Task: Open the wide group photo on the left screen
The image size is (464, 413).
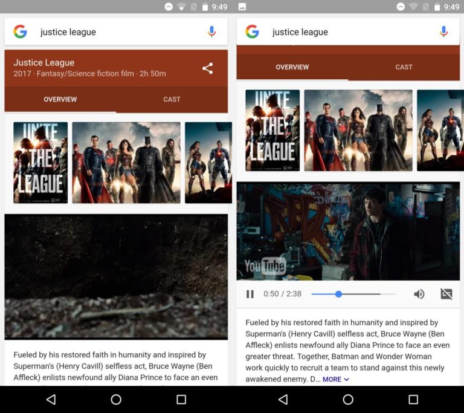Action: 126,163
